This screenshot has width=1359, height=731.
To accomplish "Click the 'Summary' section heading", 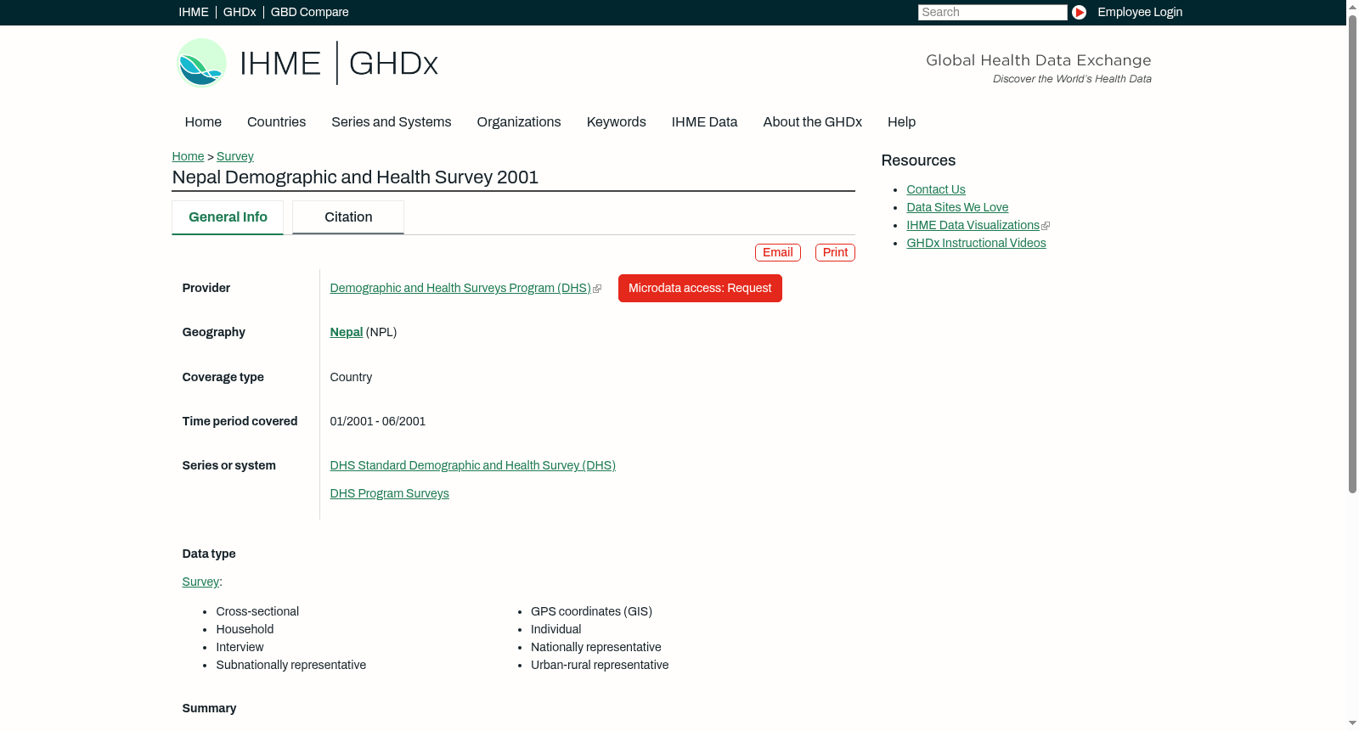I will [x=209, y=708].
